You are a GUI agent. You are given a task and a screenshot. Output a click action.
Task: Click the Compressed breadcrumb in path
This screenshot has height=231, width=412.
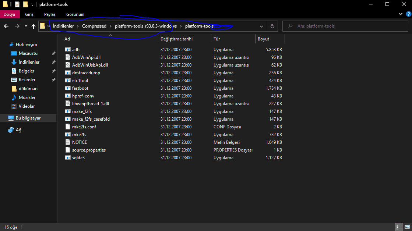(94, 26)
